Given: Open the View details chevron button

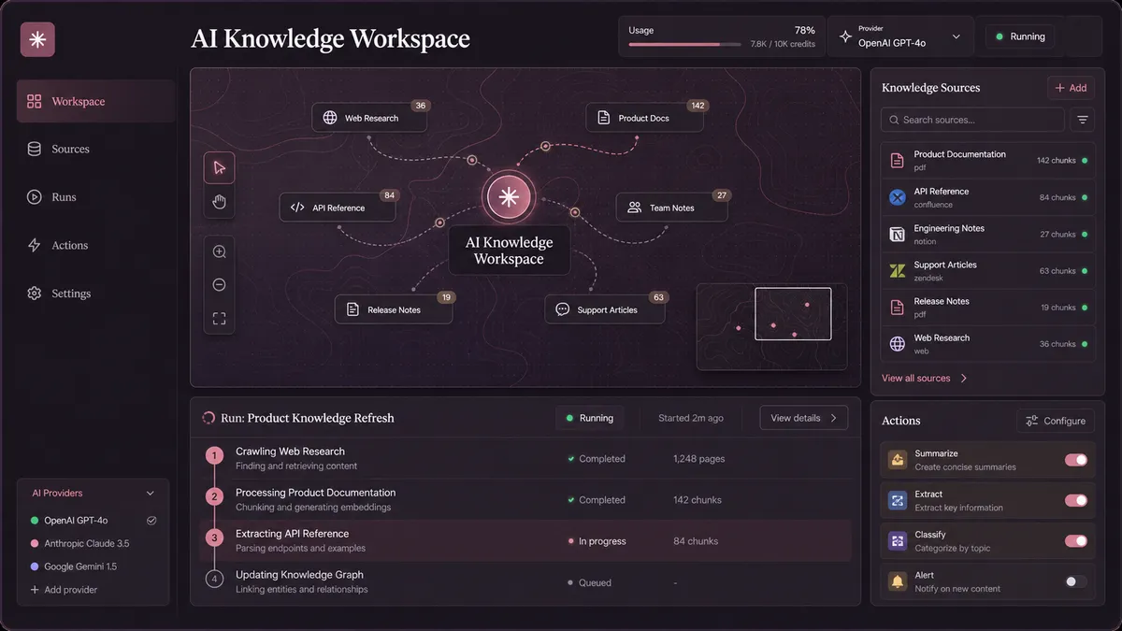Looking at the screenshot, I should [x=804, y=418].
